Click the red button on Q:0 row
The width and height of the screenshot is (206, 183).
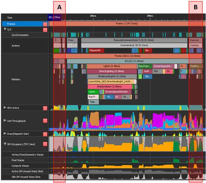pyautogui.click(x=45, y=30)
